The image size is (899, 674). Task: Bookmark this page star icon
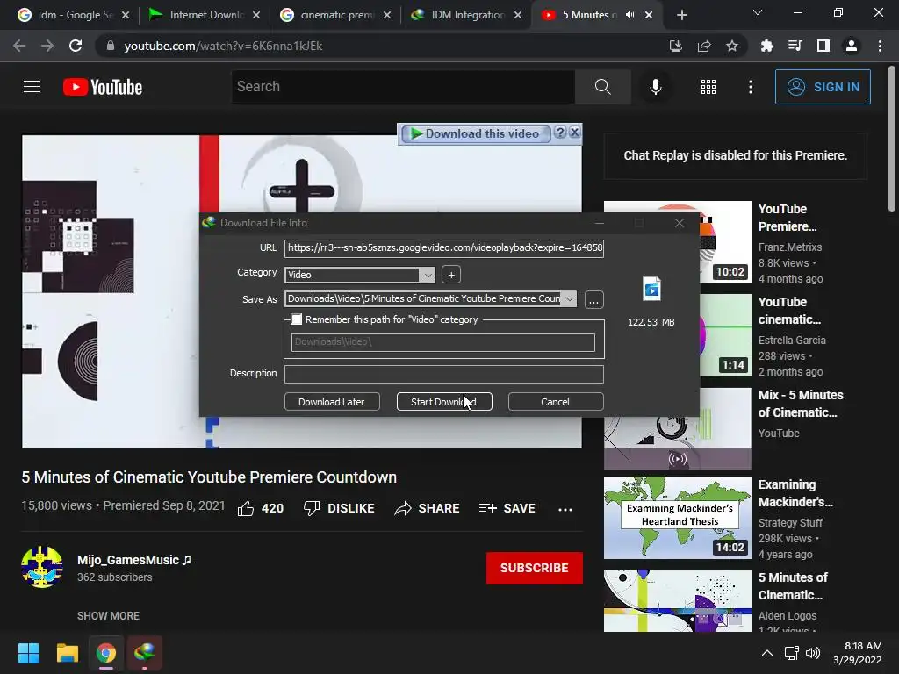pyautogui.click(x=732, y=46)
